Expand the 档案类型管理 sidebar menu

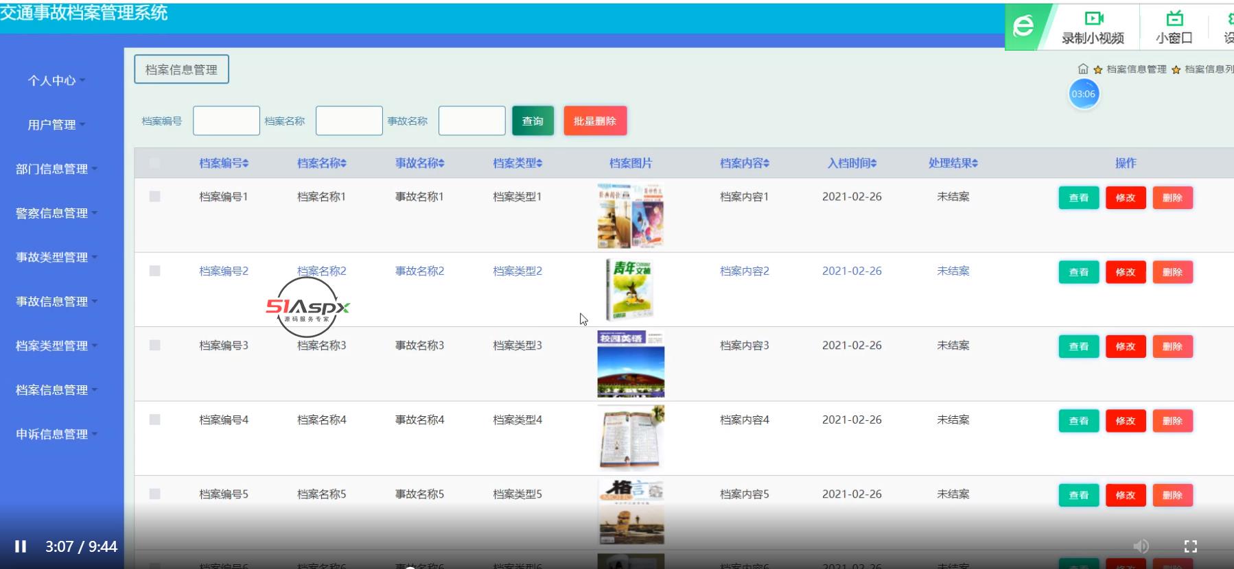tap(56, 346)
